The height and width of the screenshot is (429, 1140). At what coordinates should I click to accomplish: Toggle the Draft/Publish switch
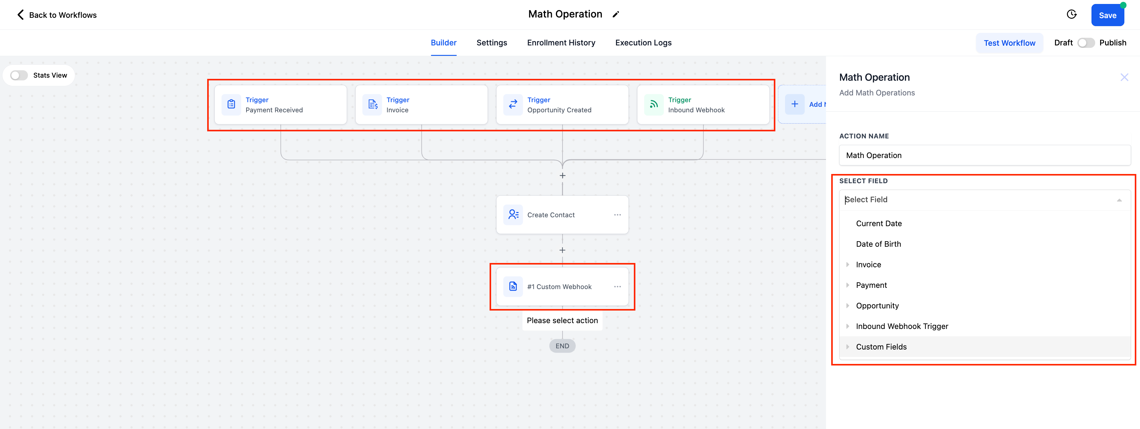coord(1085,42)
